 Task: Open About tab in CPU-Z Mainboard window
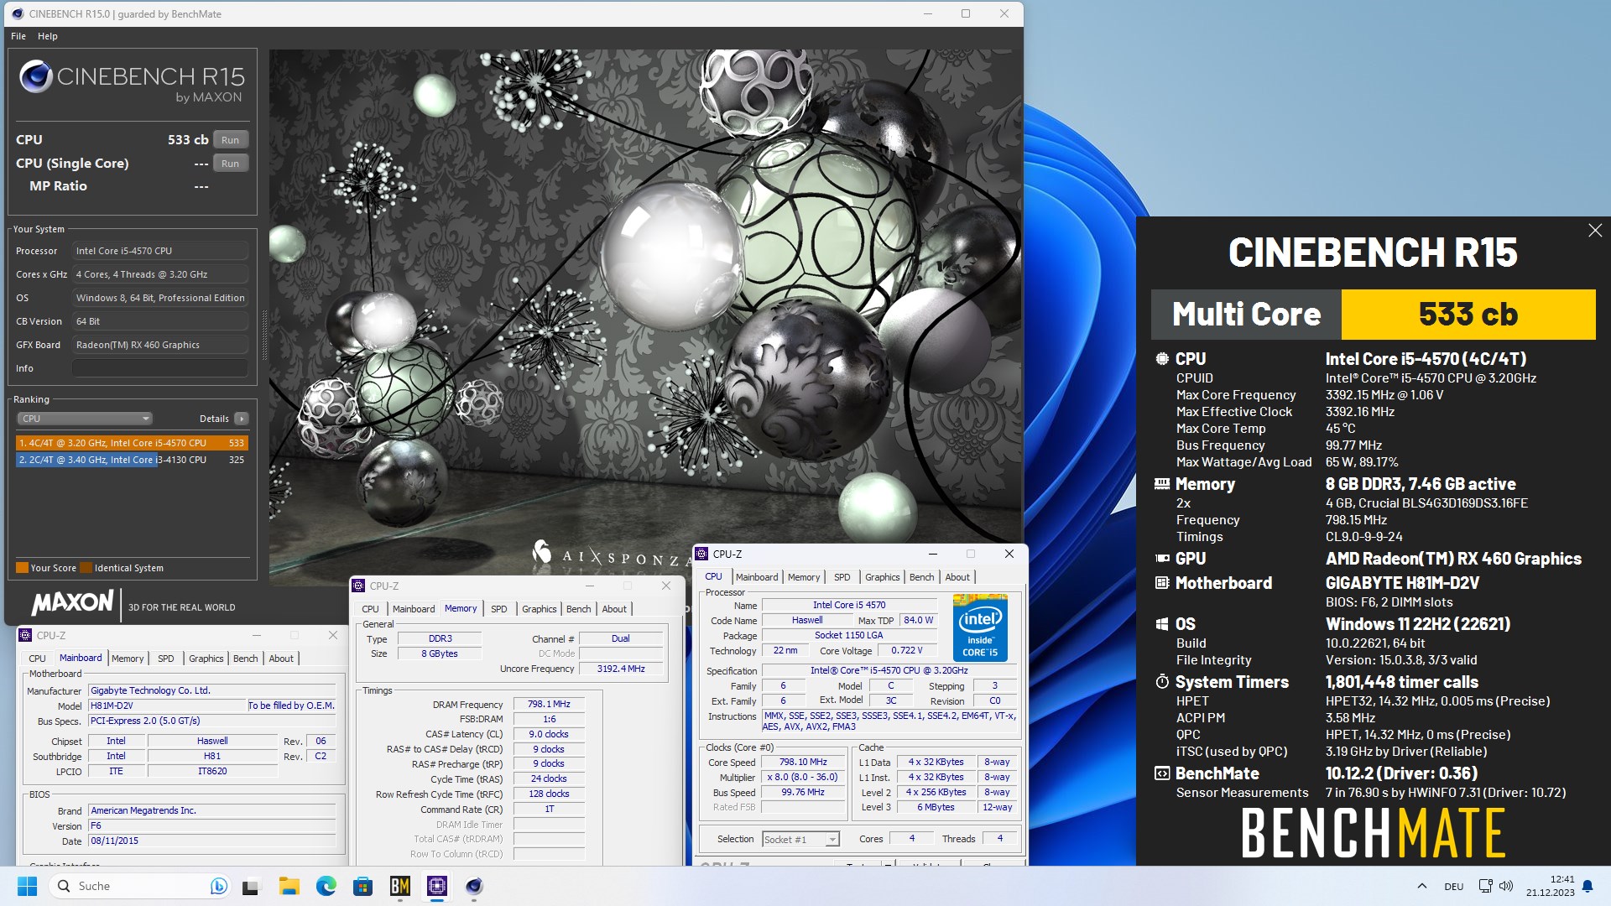[281, 659]
